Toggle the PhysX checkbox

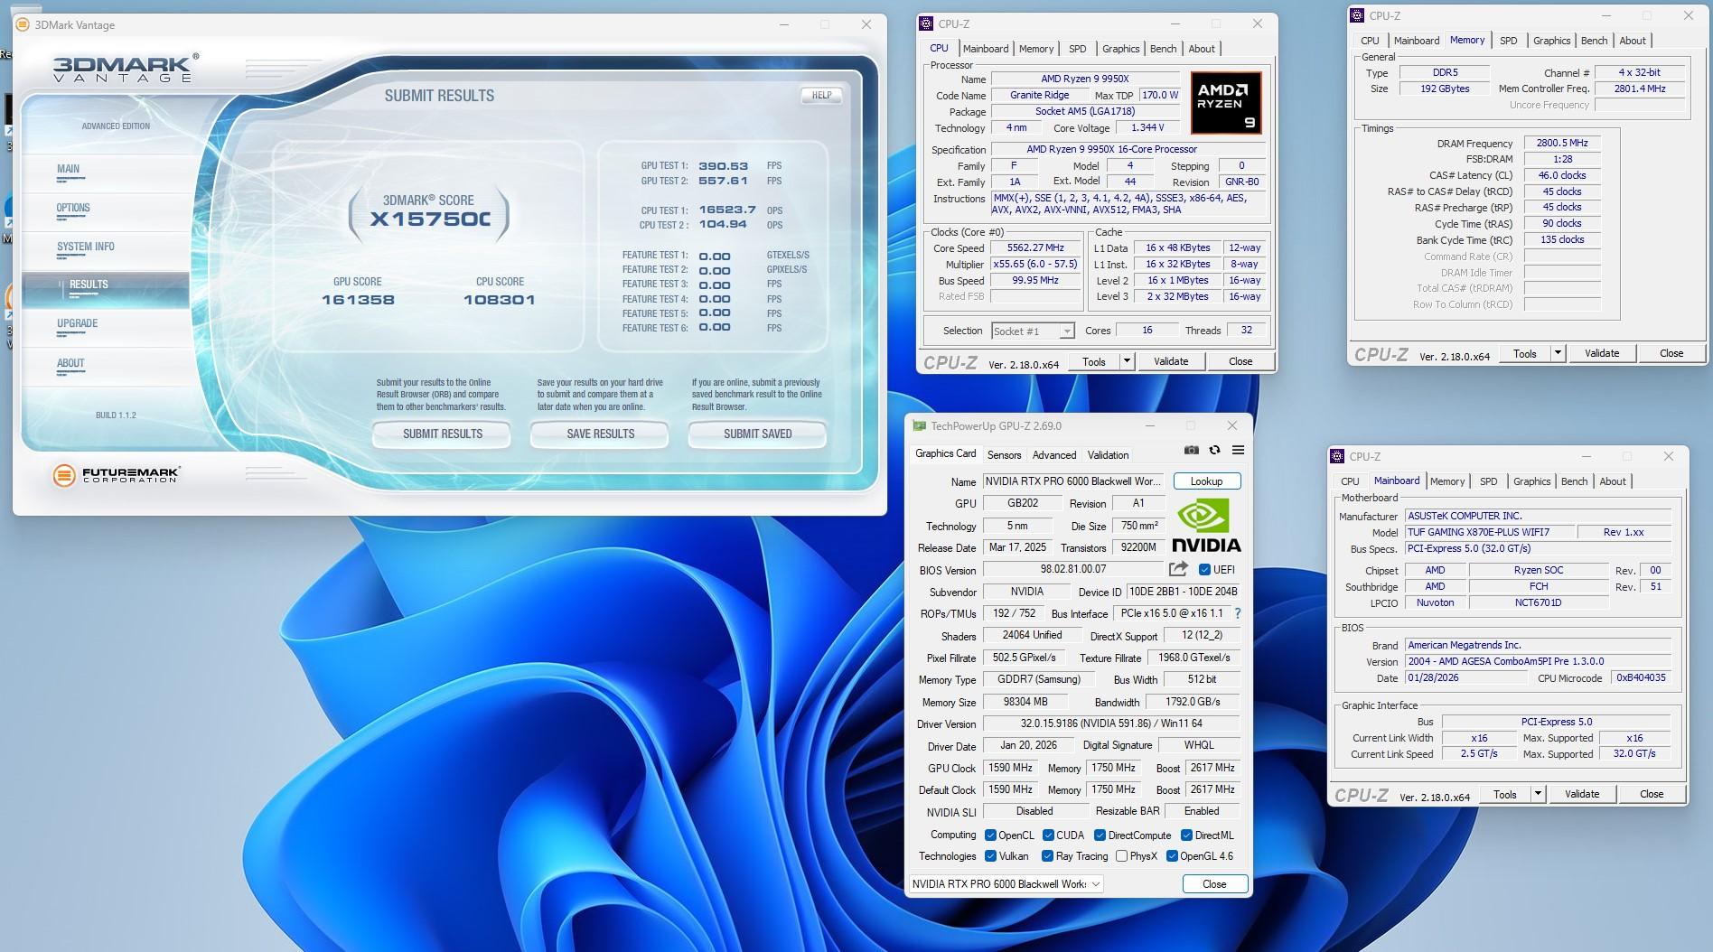click(1121, 856)
